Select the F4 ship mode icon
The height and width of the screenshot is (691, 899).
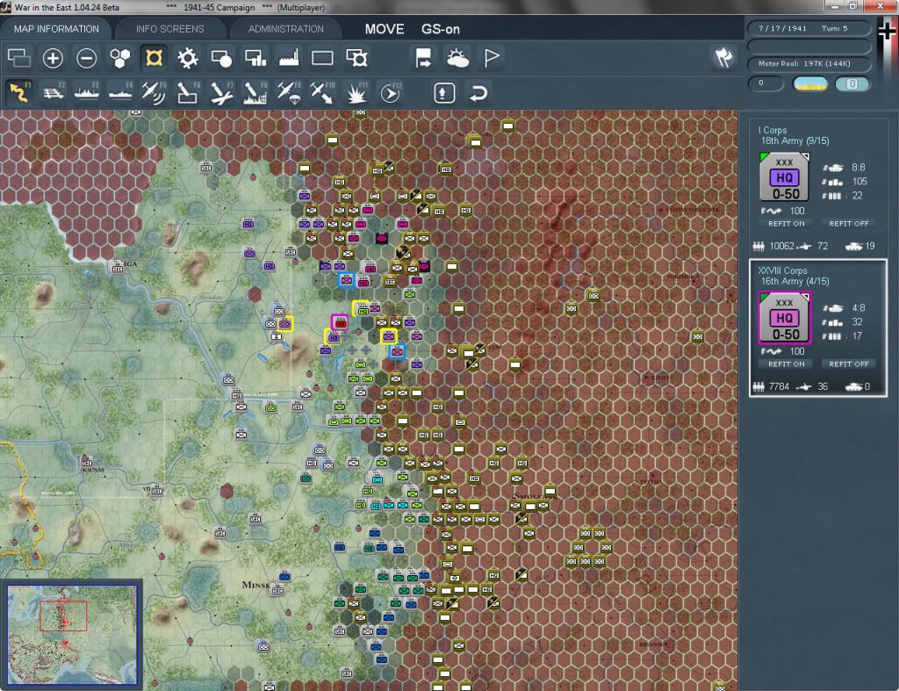(x=120, y=93)
